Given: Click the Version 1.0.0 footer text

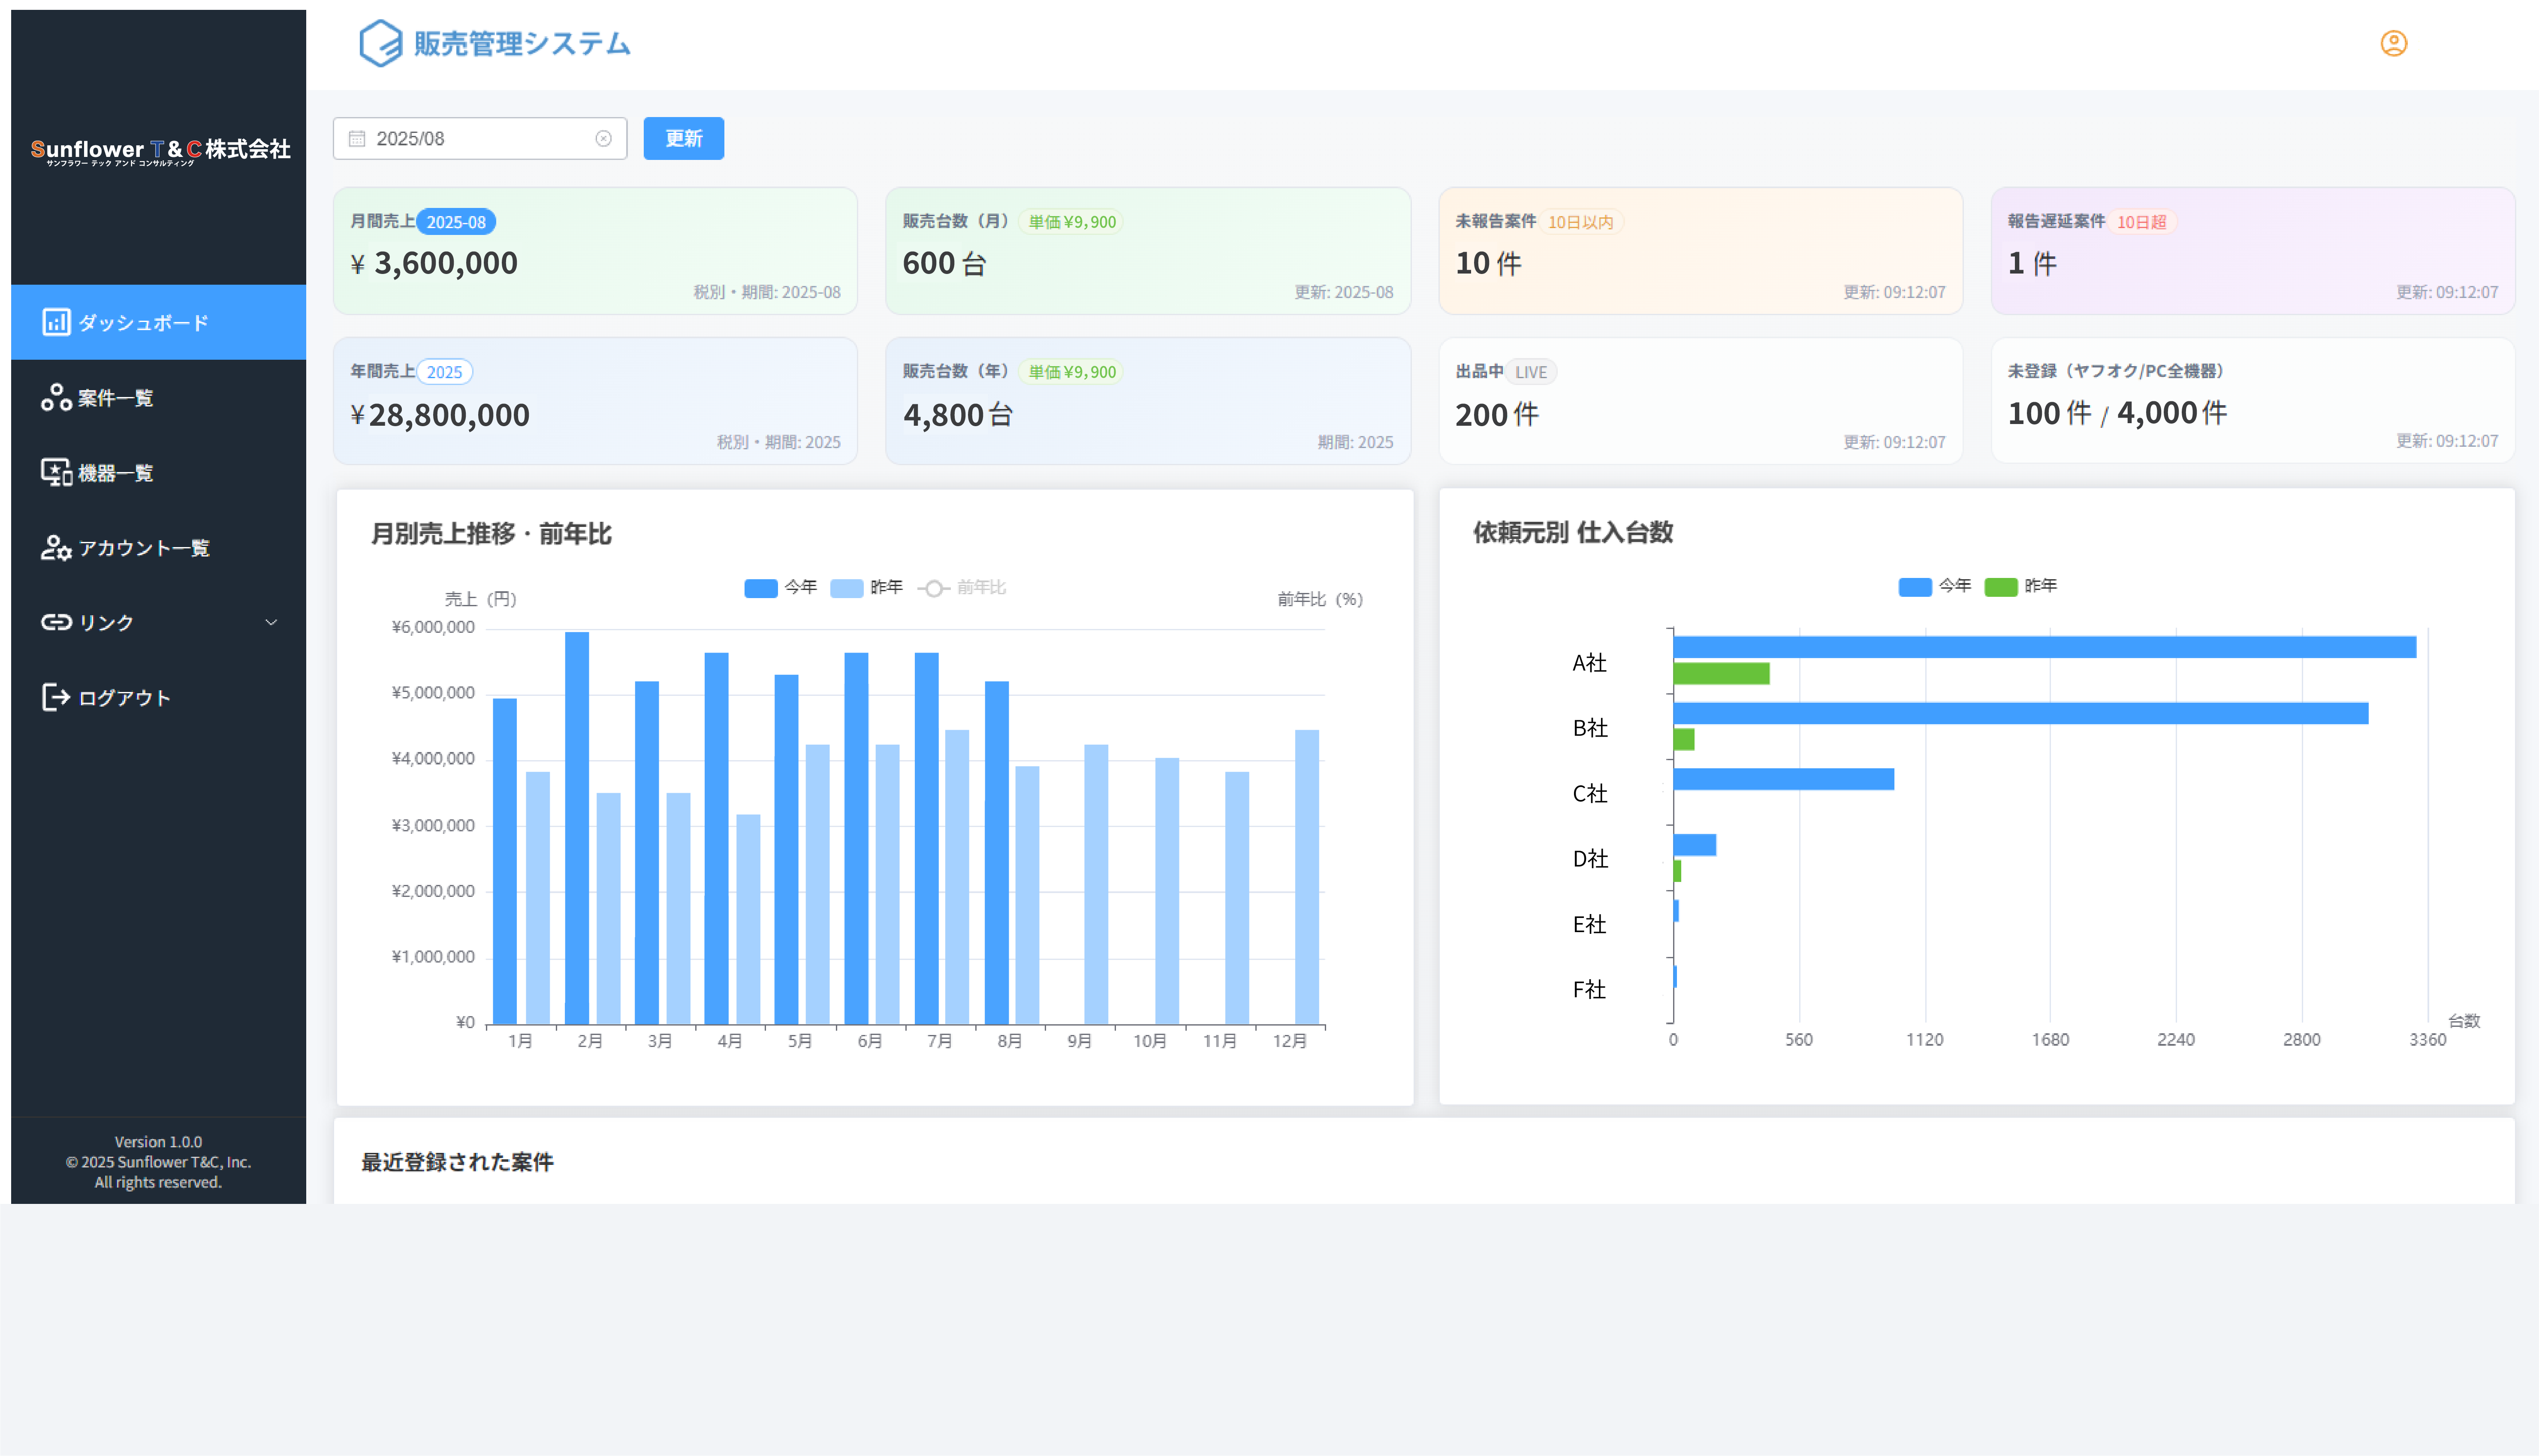Looking at the screenshot, I should pos(158,1142).
